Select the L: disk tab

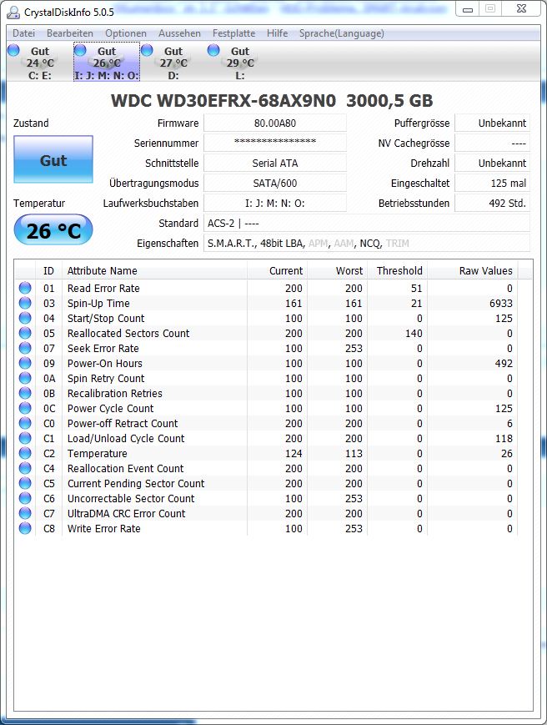[x=240, y=62]
